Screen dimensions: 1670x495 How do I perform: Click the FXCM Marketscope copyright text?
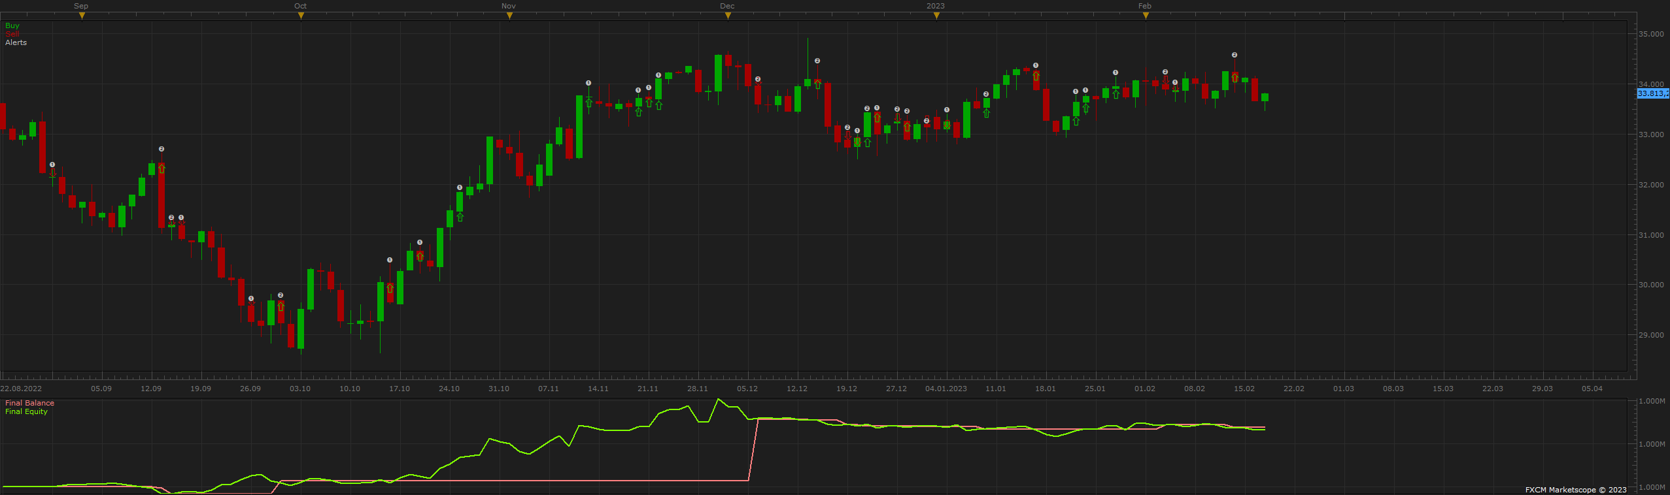pos(1576,490)
